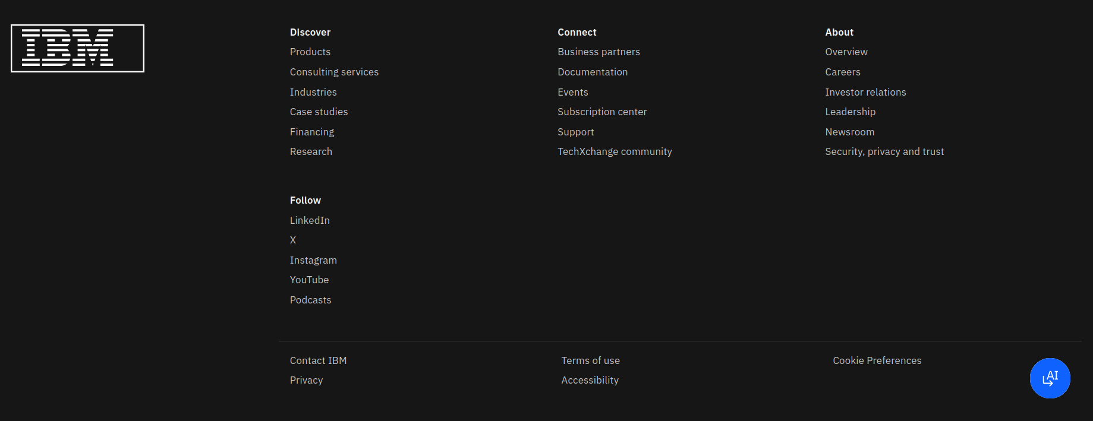Open the Case studies link
The width and height of the screenshot is (1093, 421).
click(x=319, y=112)
